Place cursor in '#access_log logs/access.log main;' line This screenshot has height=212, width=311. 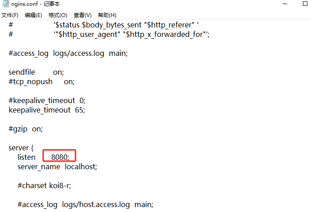pos(68,54)
